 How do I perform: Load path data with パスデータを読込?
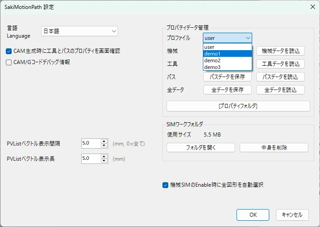281,77
